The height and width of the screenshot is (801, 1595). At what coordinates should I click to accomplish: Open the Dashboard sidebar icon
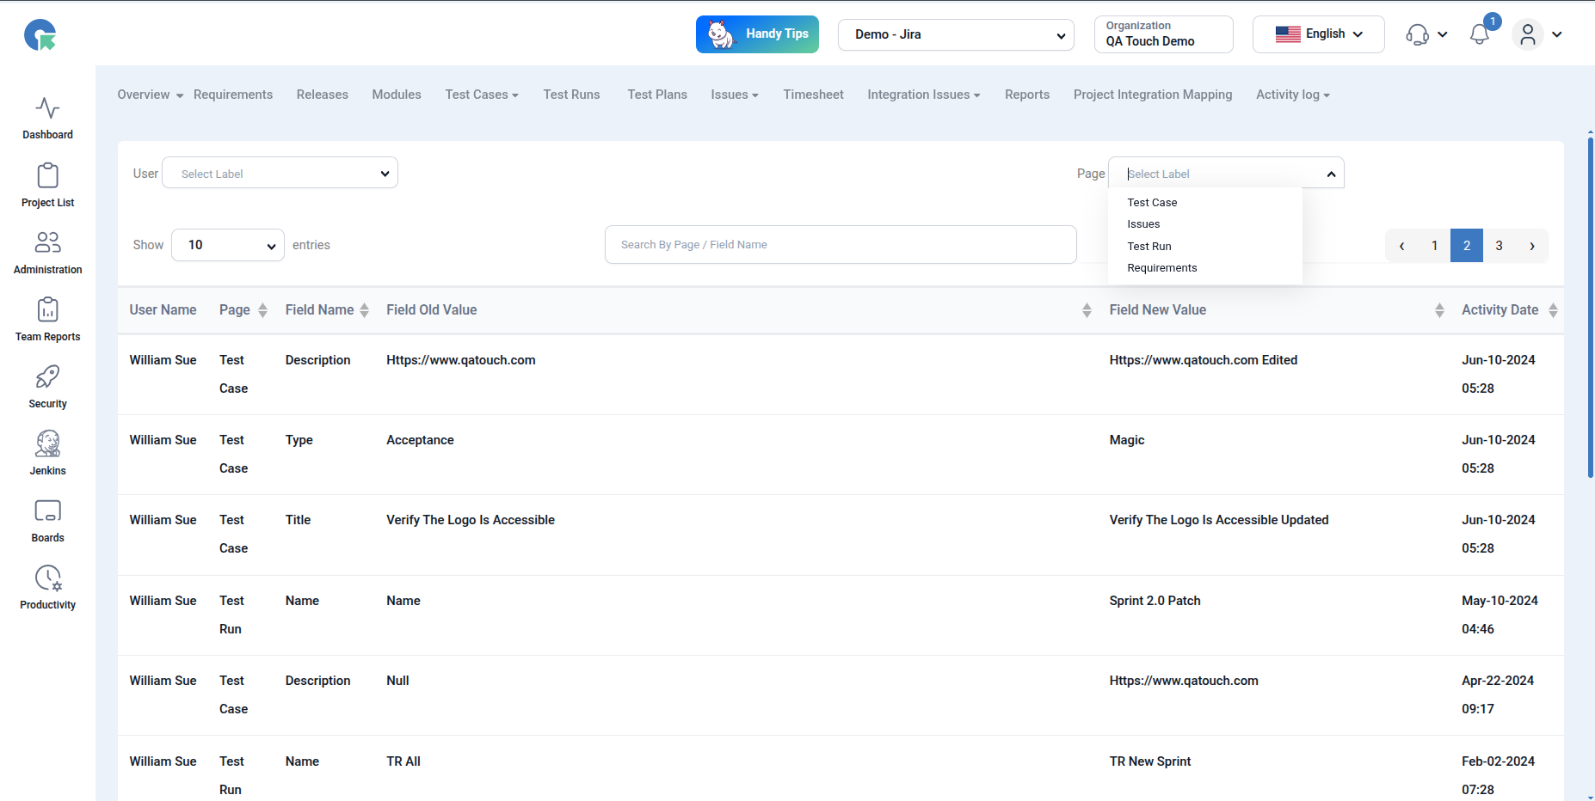(x=47, y=109)
